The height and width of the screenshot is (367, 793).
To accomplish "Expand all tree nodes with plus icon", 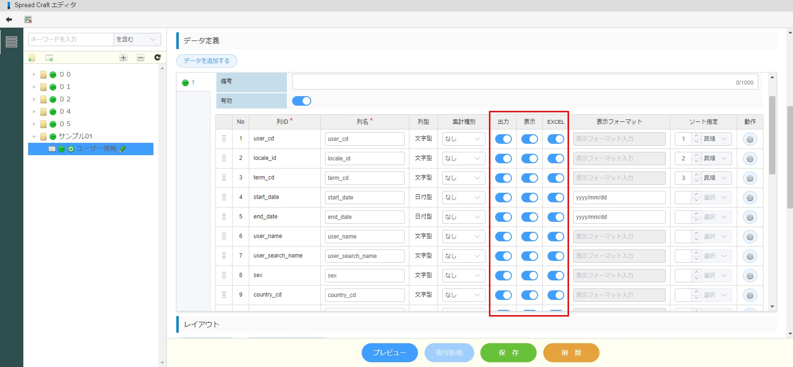I will click(123, 58).
